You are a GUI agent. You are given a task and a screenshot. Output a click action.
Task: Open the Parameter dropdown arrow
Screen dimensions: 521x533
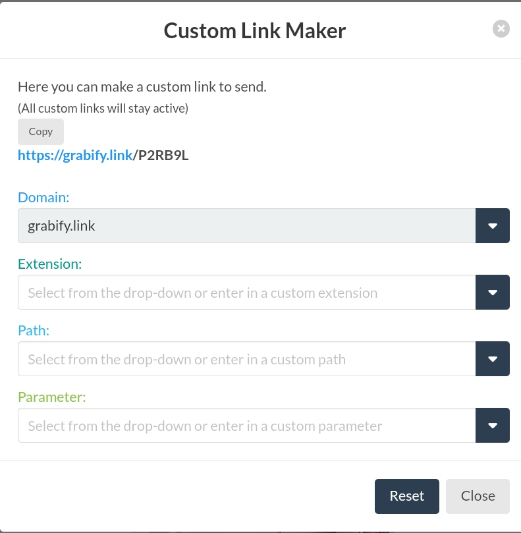(x=493, y=426)
